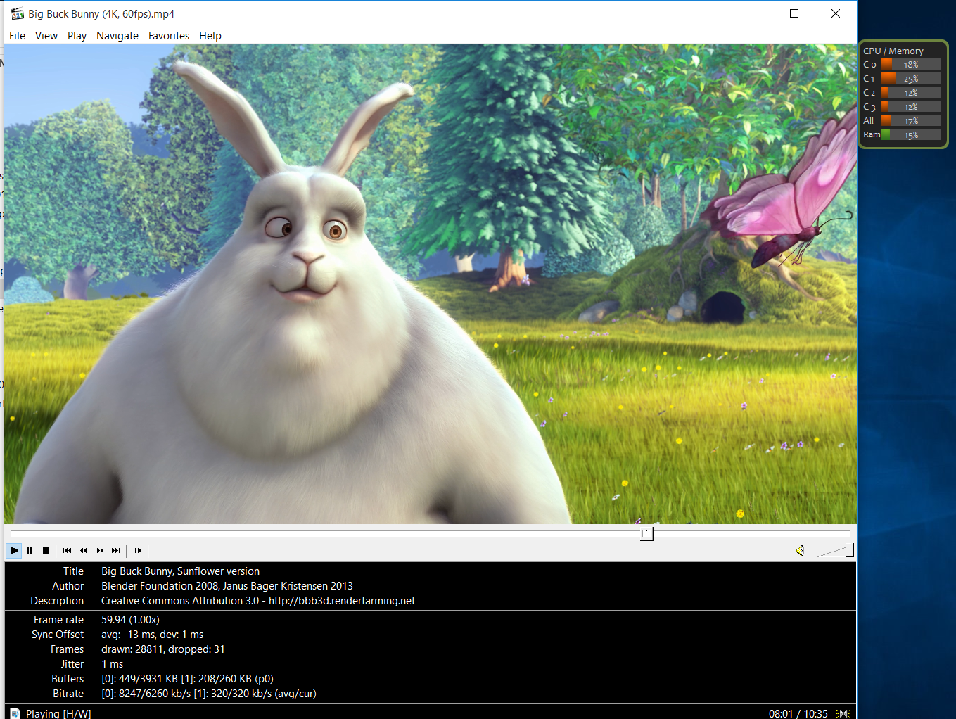Mute audio with the speaker icon
This screenshot has width=956, height=719.
point(800,550)
